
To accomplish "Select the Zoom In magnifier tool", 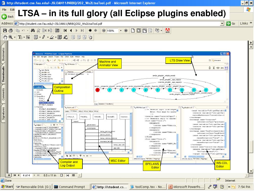I will [x=11, y=37].
